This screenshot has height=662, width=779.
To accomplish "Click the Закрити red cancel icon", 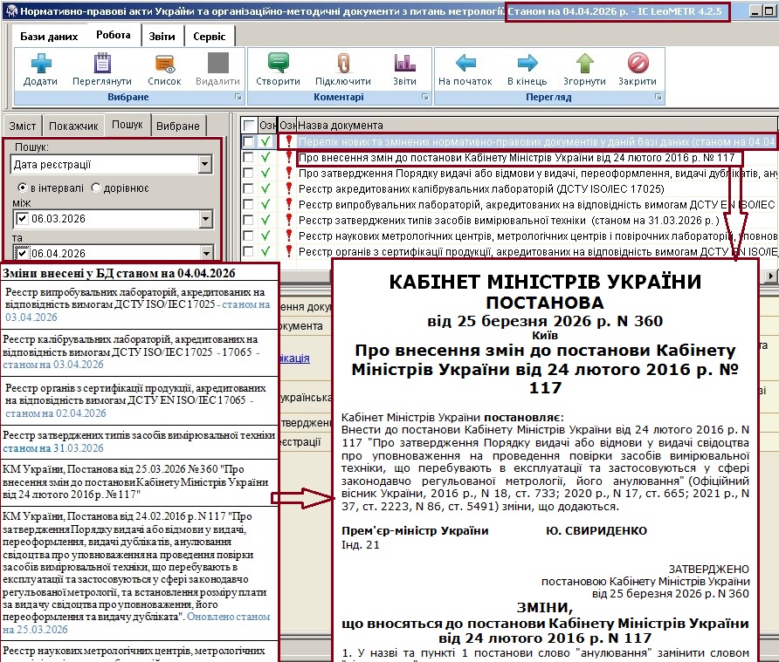I will (x=638, y=64).
